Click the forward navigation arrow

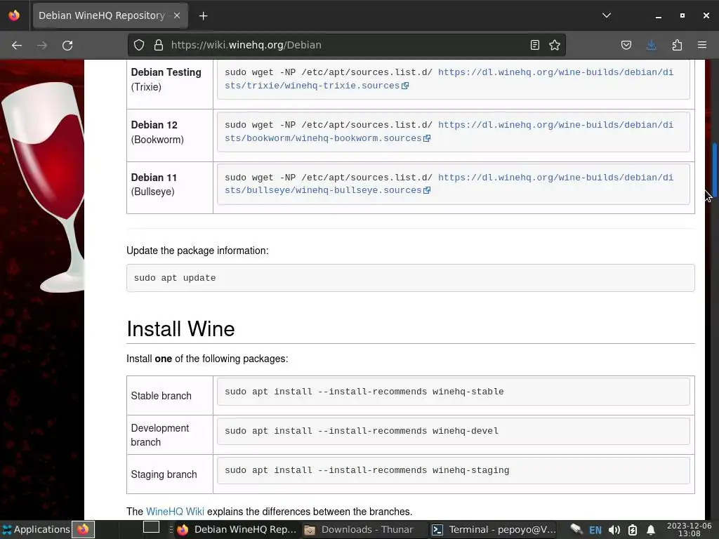click(x=42, y=45)
